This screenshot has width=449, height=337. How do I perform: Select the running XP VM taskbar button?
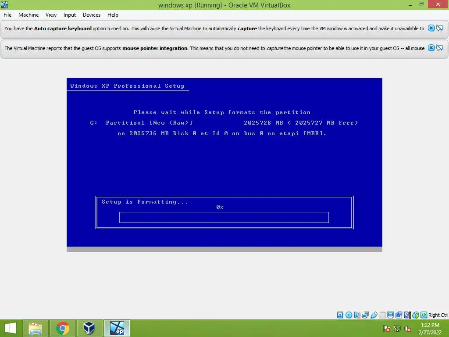(x=117, y=328)
